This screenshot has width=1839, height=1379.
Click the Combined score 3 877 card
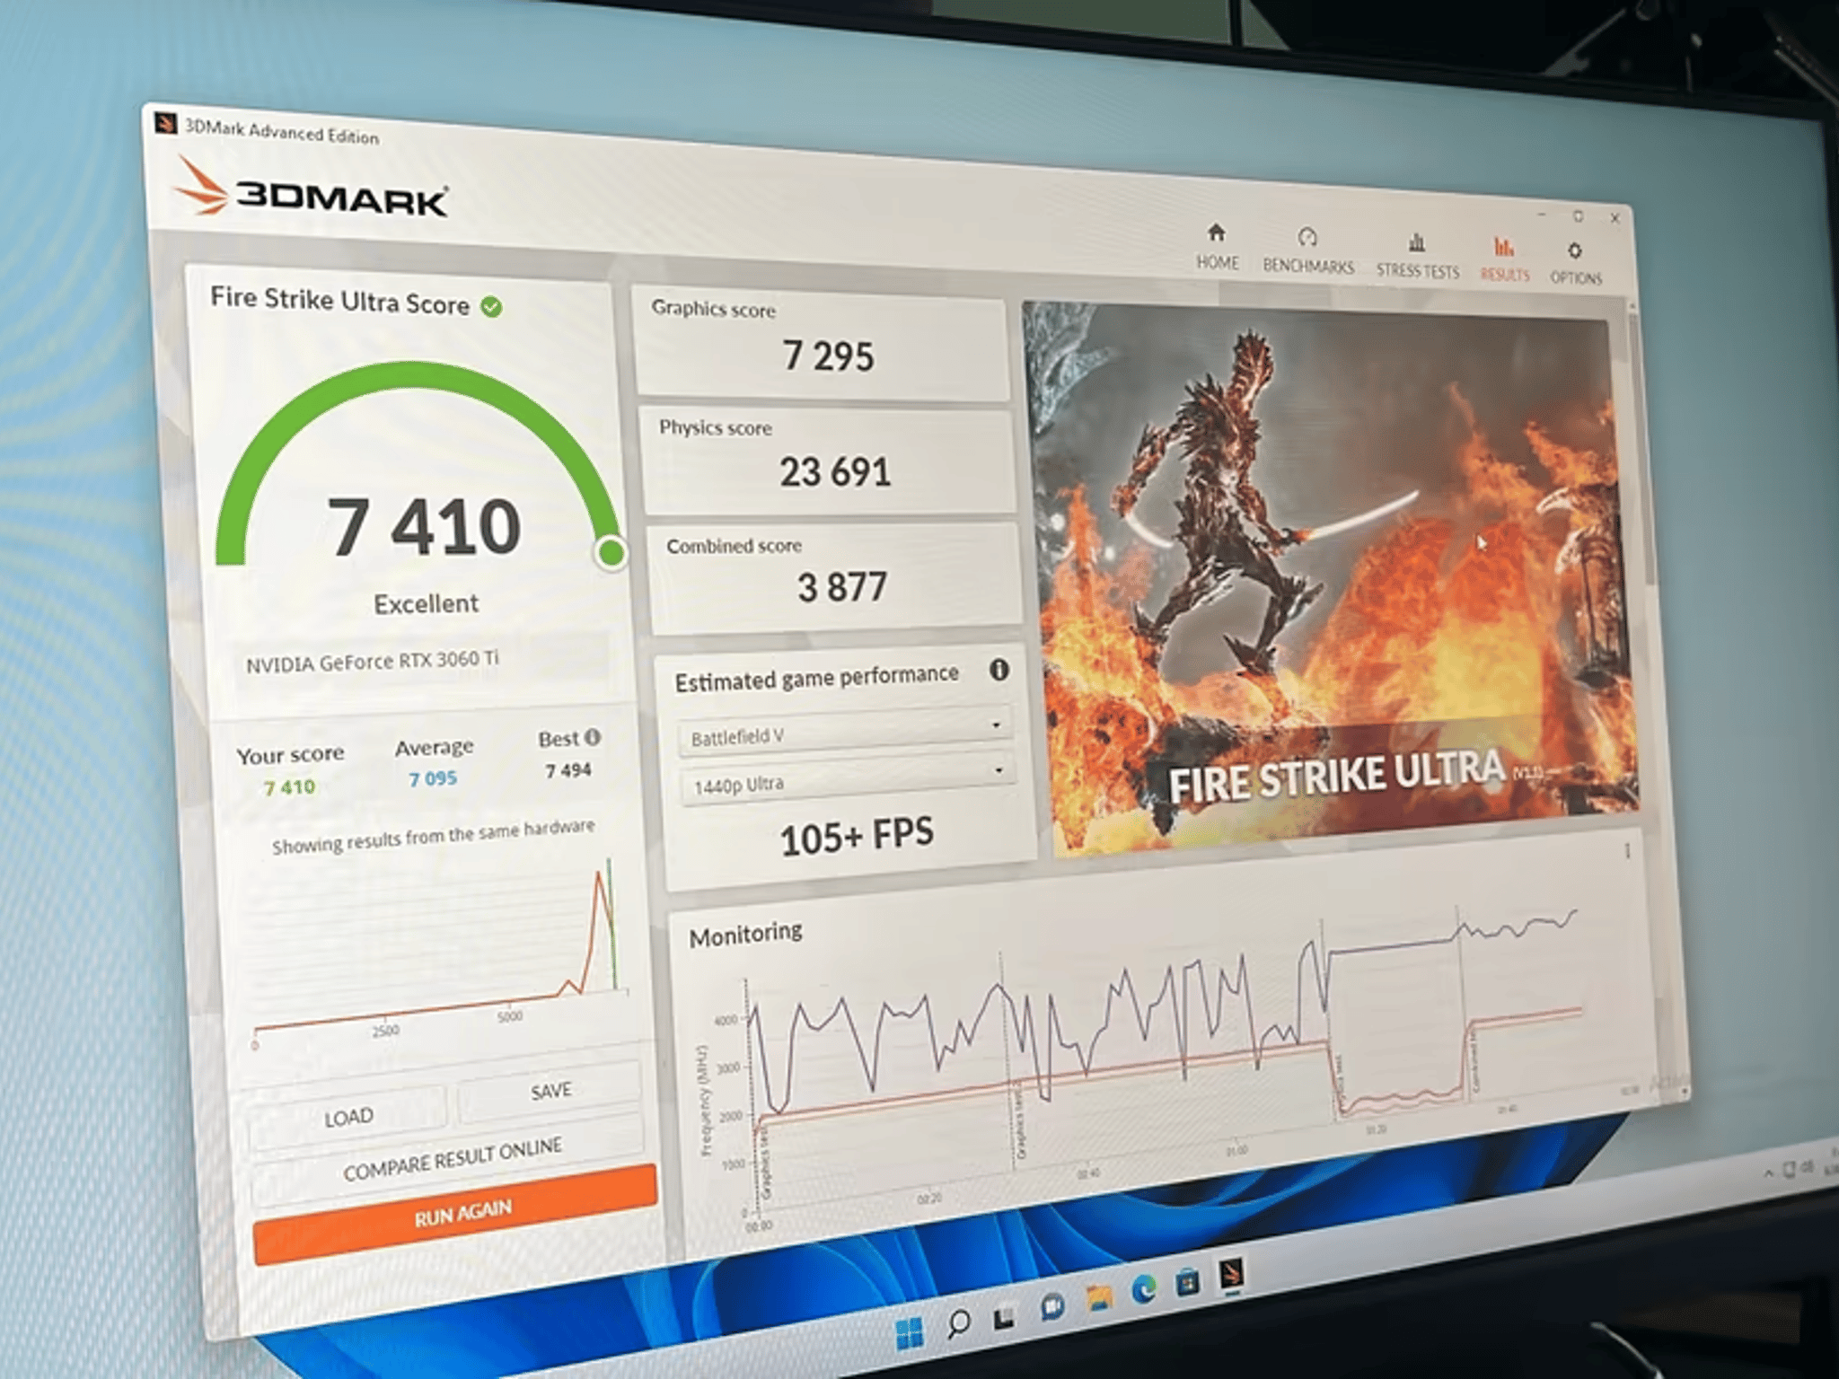point(834,576)
